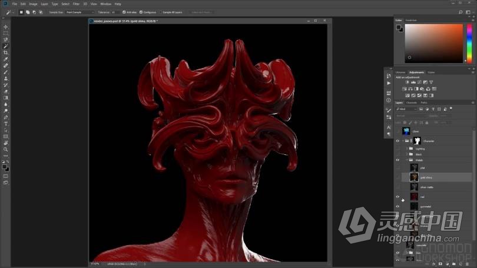
Task: Select the Pen tool
Action: point(5,117)
